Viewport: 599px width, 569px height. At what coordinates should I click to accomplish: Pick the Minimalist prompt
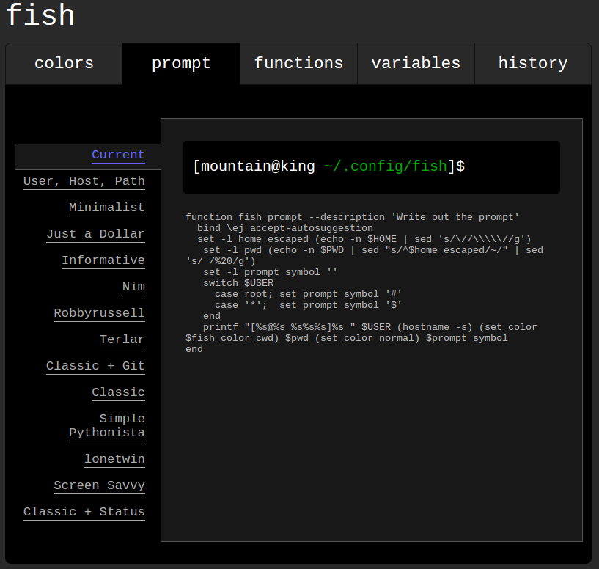(107, 208)
